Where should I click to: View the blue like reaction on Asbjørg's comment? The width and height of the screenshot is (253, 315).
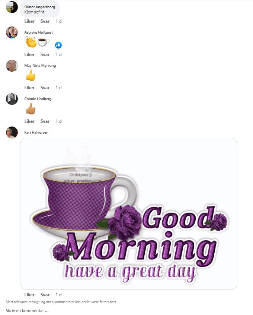pos(58,45)
